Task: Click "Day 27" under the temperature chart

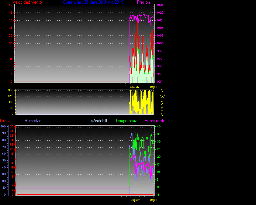Action: [x=135, y=200]
